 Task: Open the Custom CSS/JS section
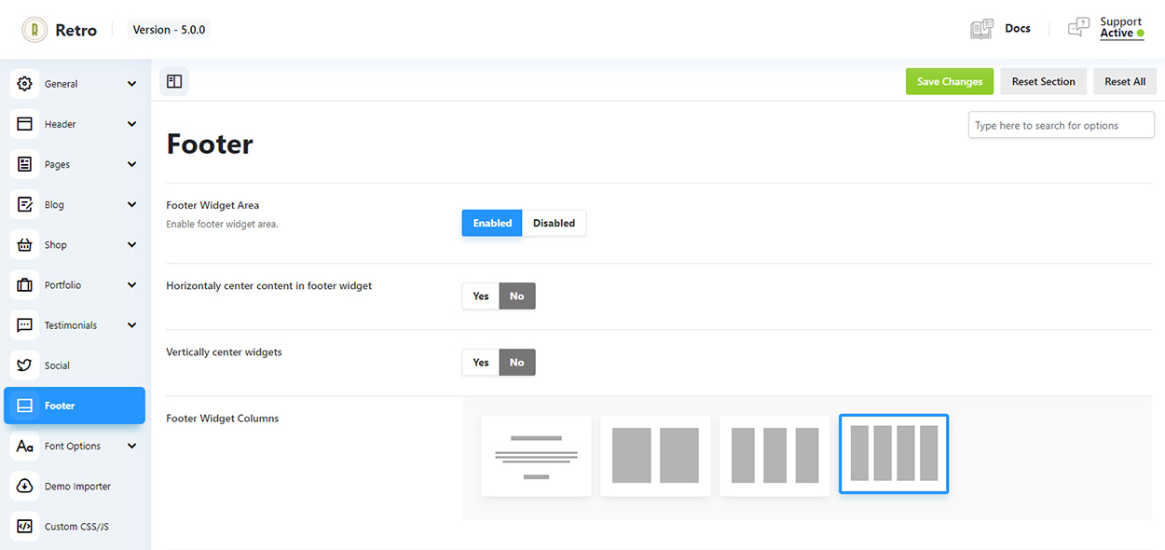coord(75,527)
